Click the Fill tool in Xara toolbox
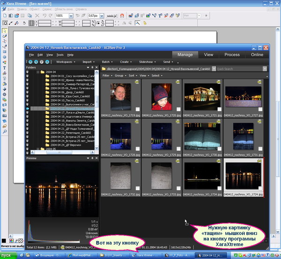Viewport: 281px width, 259px height. click(x=5, y=73)
